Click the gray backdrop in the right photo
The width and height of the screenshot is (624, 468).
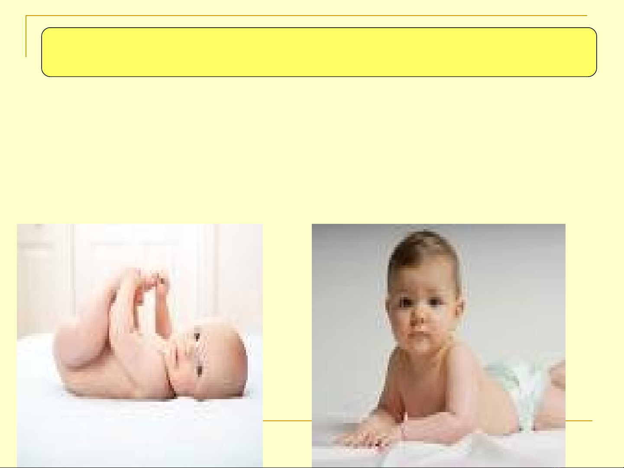tap(511, 281)
